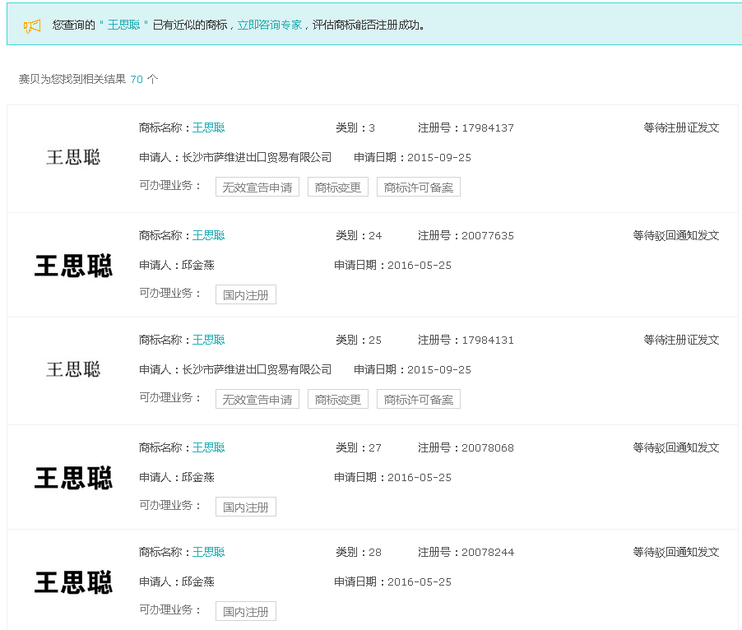Open trademark name link for registration 20077635
Viewport: 742px width, 630px height.
pyautogui.click(x=208, y=235)
